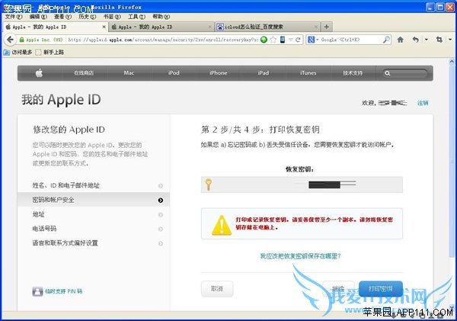
Task: Open the 书签 menu
Action: [112, 17]
